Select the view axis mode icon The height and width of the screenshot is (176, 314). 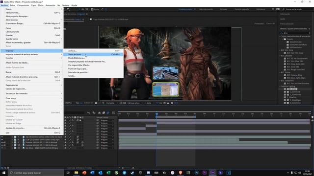(86, 9)
